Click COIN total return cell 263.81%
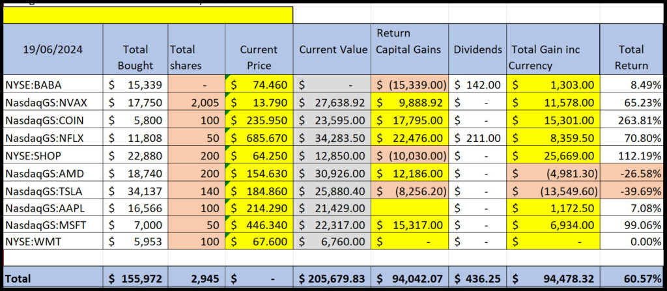The height and width of the screenshot is (291, 667). click(632, 120)
